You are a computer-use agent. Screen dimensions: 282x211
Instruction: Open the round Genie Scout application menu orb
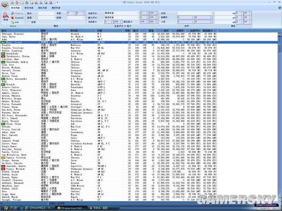tap(5, 5)
